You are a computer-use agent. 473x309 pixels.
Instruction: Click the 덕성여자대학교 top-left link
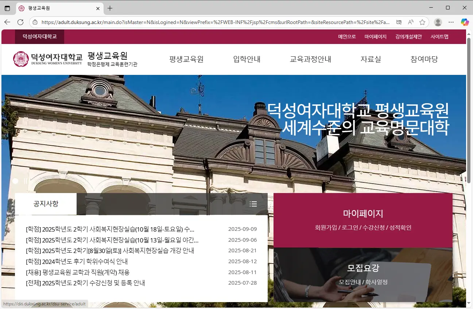pos(39,37)
